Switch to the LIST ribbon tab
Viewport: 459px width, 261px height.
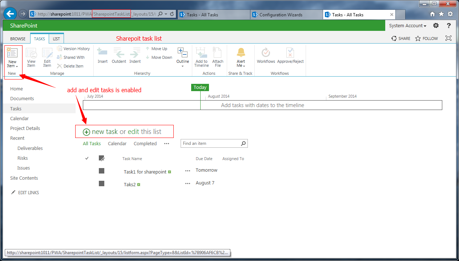[56, 39]
